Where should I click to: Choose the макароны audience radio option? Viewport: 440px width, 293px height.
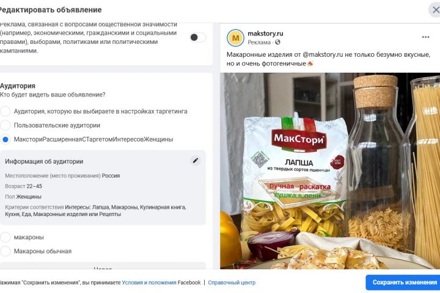(x=5, y=237)
